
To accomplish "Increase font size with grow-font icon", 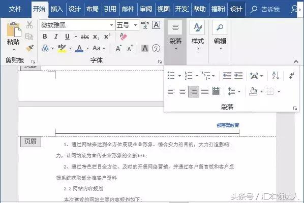I will click(x=118, y=48).
